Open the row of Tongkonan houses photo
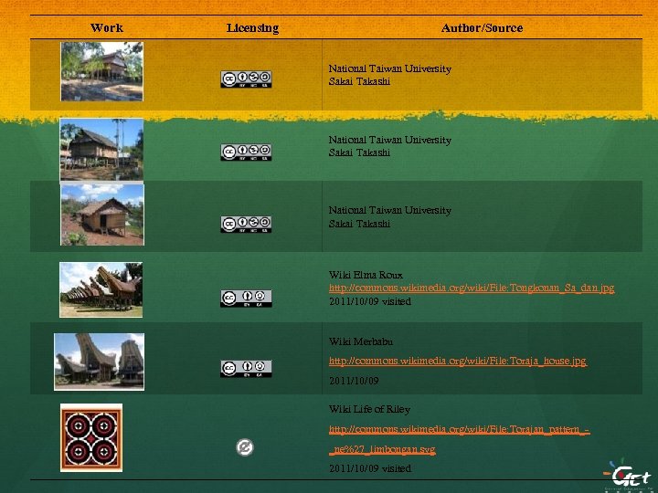The image size is (658, 493). [x=101, y=289]
